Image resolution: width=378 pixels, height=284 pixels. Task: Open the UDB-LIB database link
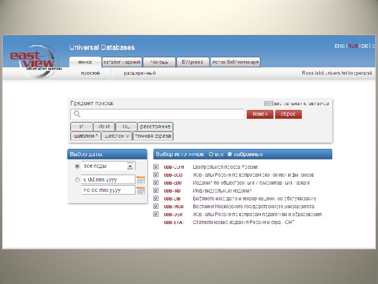click(172, 198)
